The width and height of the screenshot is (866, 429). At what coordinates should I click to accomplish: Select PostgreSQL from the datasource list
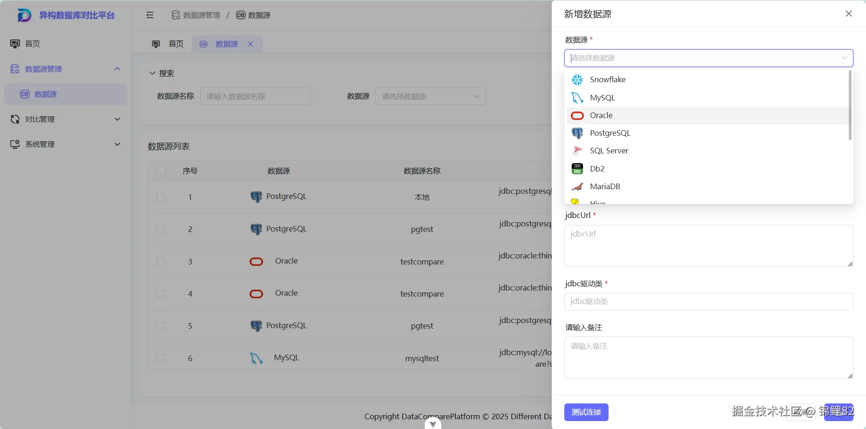[707, 133]
